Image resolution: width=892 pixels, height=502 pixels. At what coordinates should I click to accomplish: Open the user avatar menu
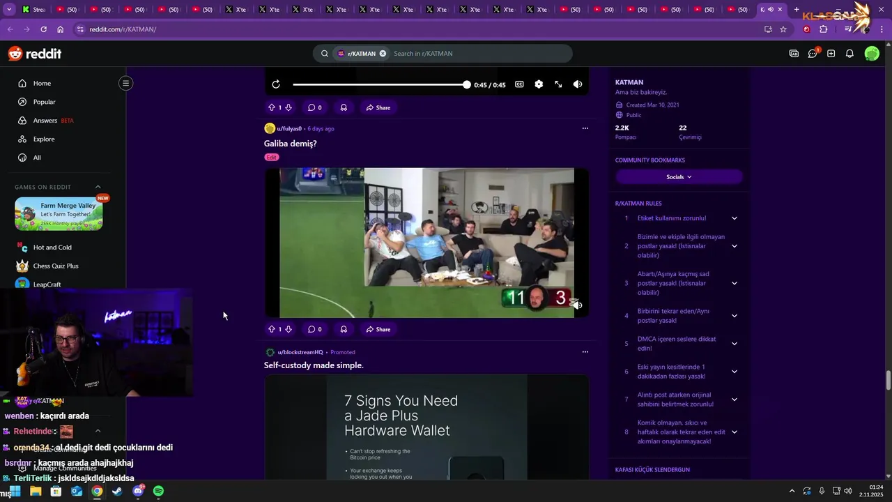872,54
